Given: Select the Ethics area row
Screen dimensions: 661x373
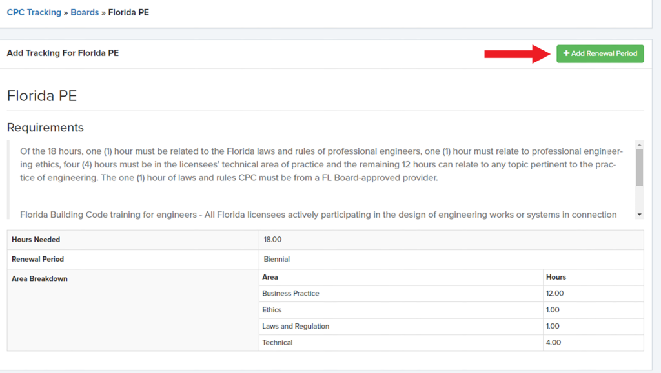Looking at the screenshot, I should click(272, 310).
